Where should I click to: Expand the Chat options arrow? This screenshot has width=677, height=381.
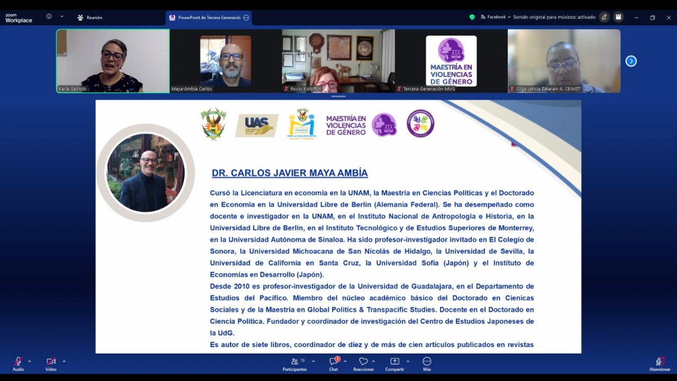click(x=345, y=361)
